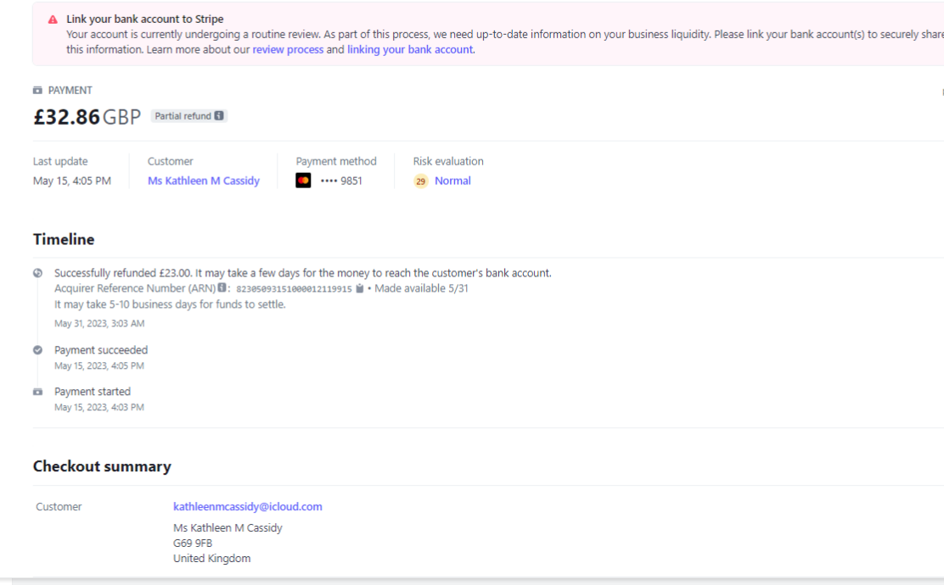Click the risk score 29 badge
The height and width of the screenshot is (585, 944).
[420, 181]
